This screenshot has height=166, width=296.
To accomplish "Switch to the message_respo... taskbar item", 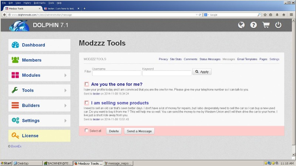I will coord(118,163).
